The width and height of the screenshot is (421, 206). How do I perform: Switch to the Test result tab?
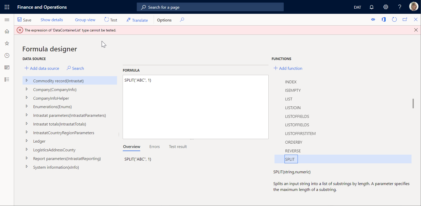(x=178, y=147)
